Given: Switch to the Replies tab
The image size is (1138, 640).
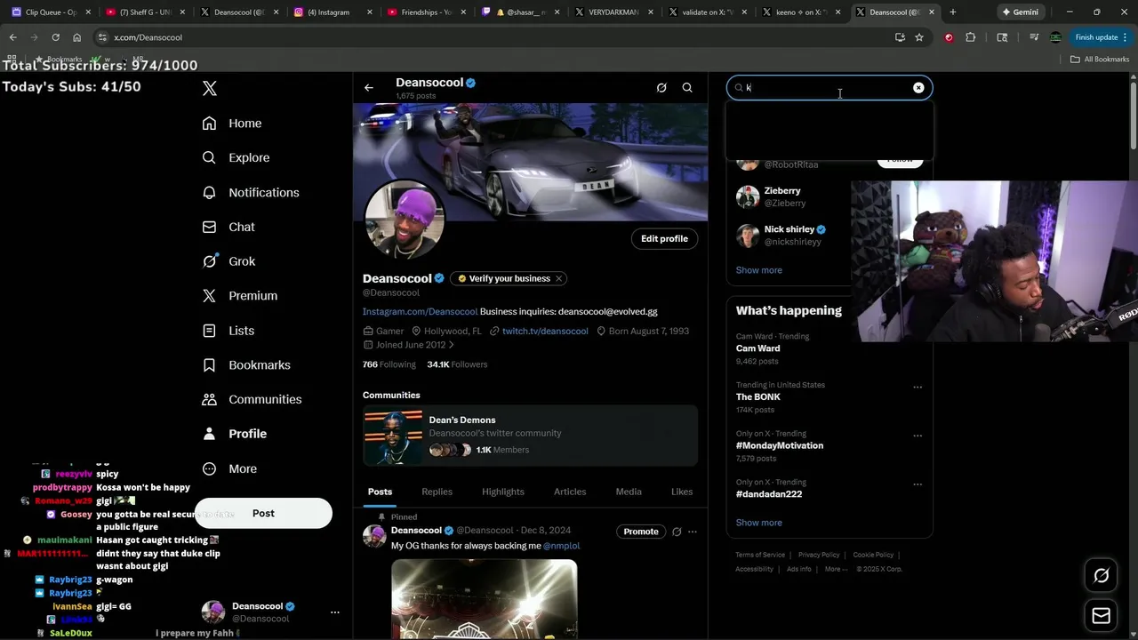Looking at the screenshot, I should coord(437,492).
